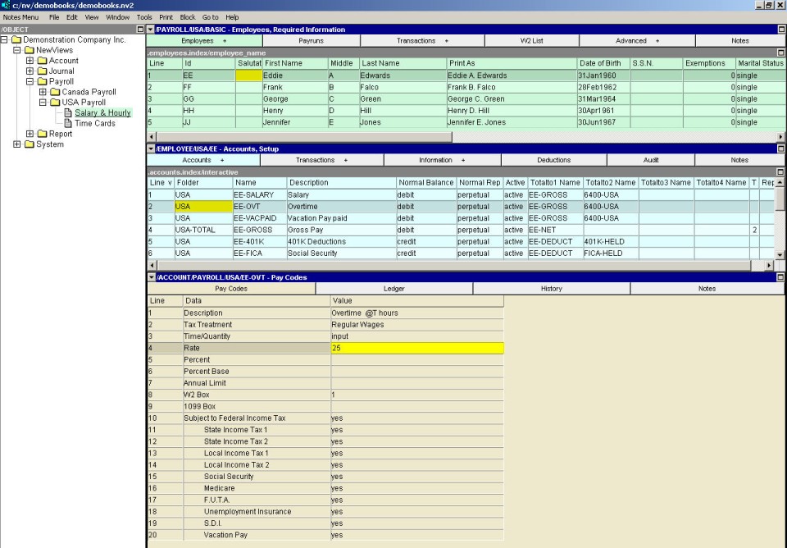Click the Time Cards document icon
The height and width of the screenshot is (548, 787).
68,124
